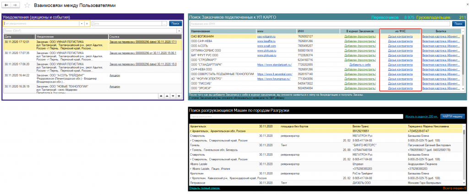Open order link dated 30.11.2020 17:1
Image resolution: width=469 pixels, height=195 pixels.
coord(143,42)
